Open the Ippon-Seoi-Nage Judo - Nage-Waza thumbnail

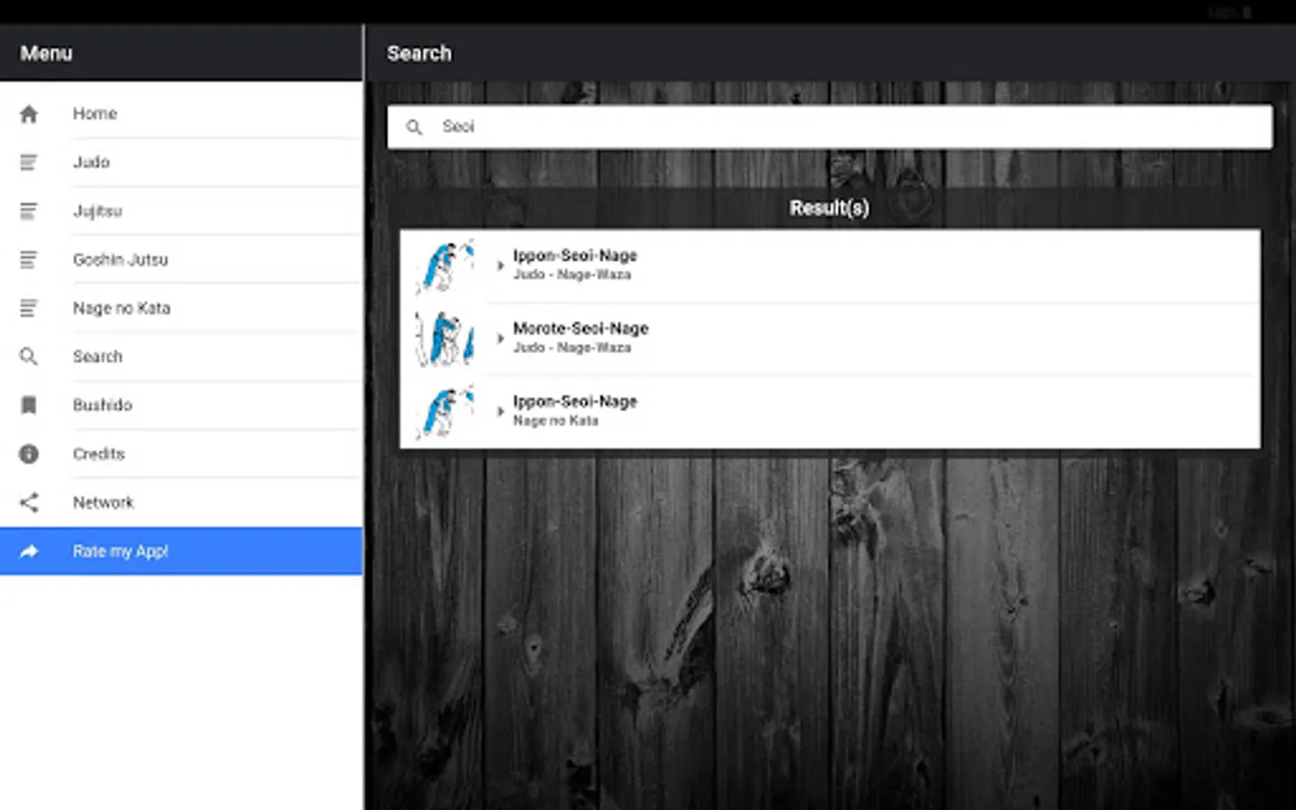click(x=445, y=265)
